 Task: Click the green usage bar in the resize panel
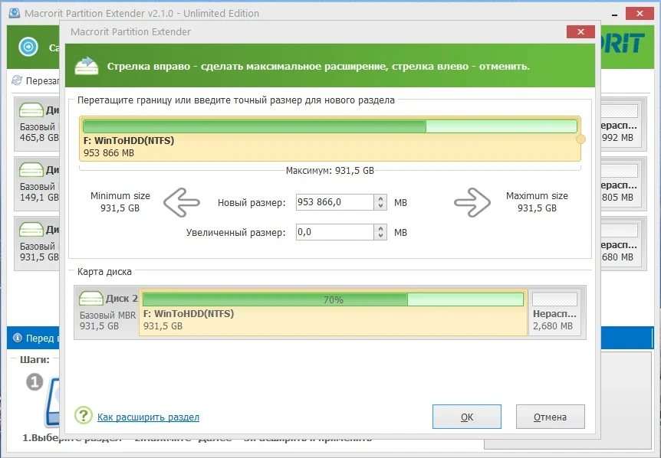pyautogui.click(x=330, y=126)
